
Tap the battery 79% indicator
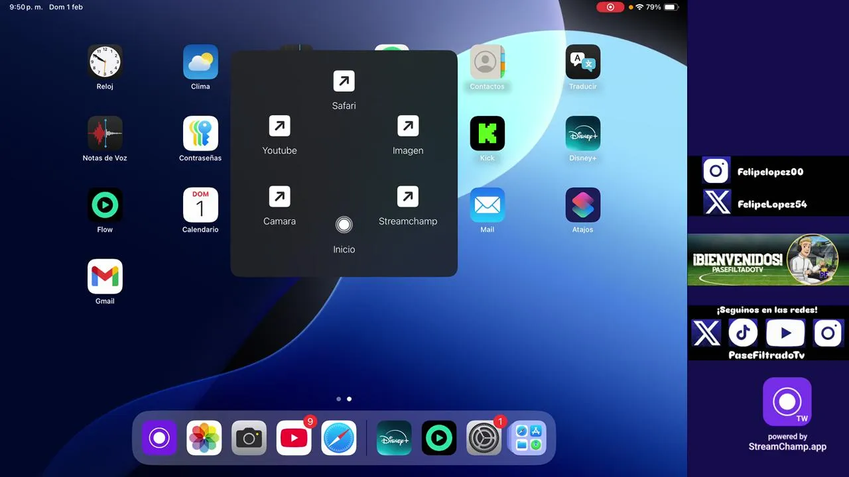[662, 7]
